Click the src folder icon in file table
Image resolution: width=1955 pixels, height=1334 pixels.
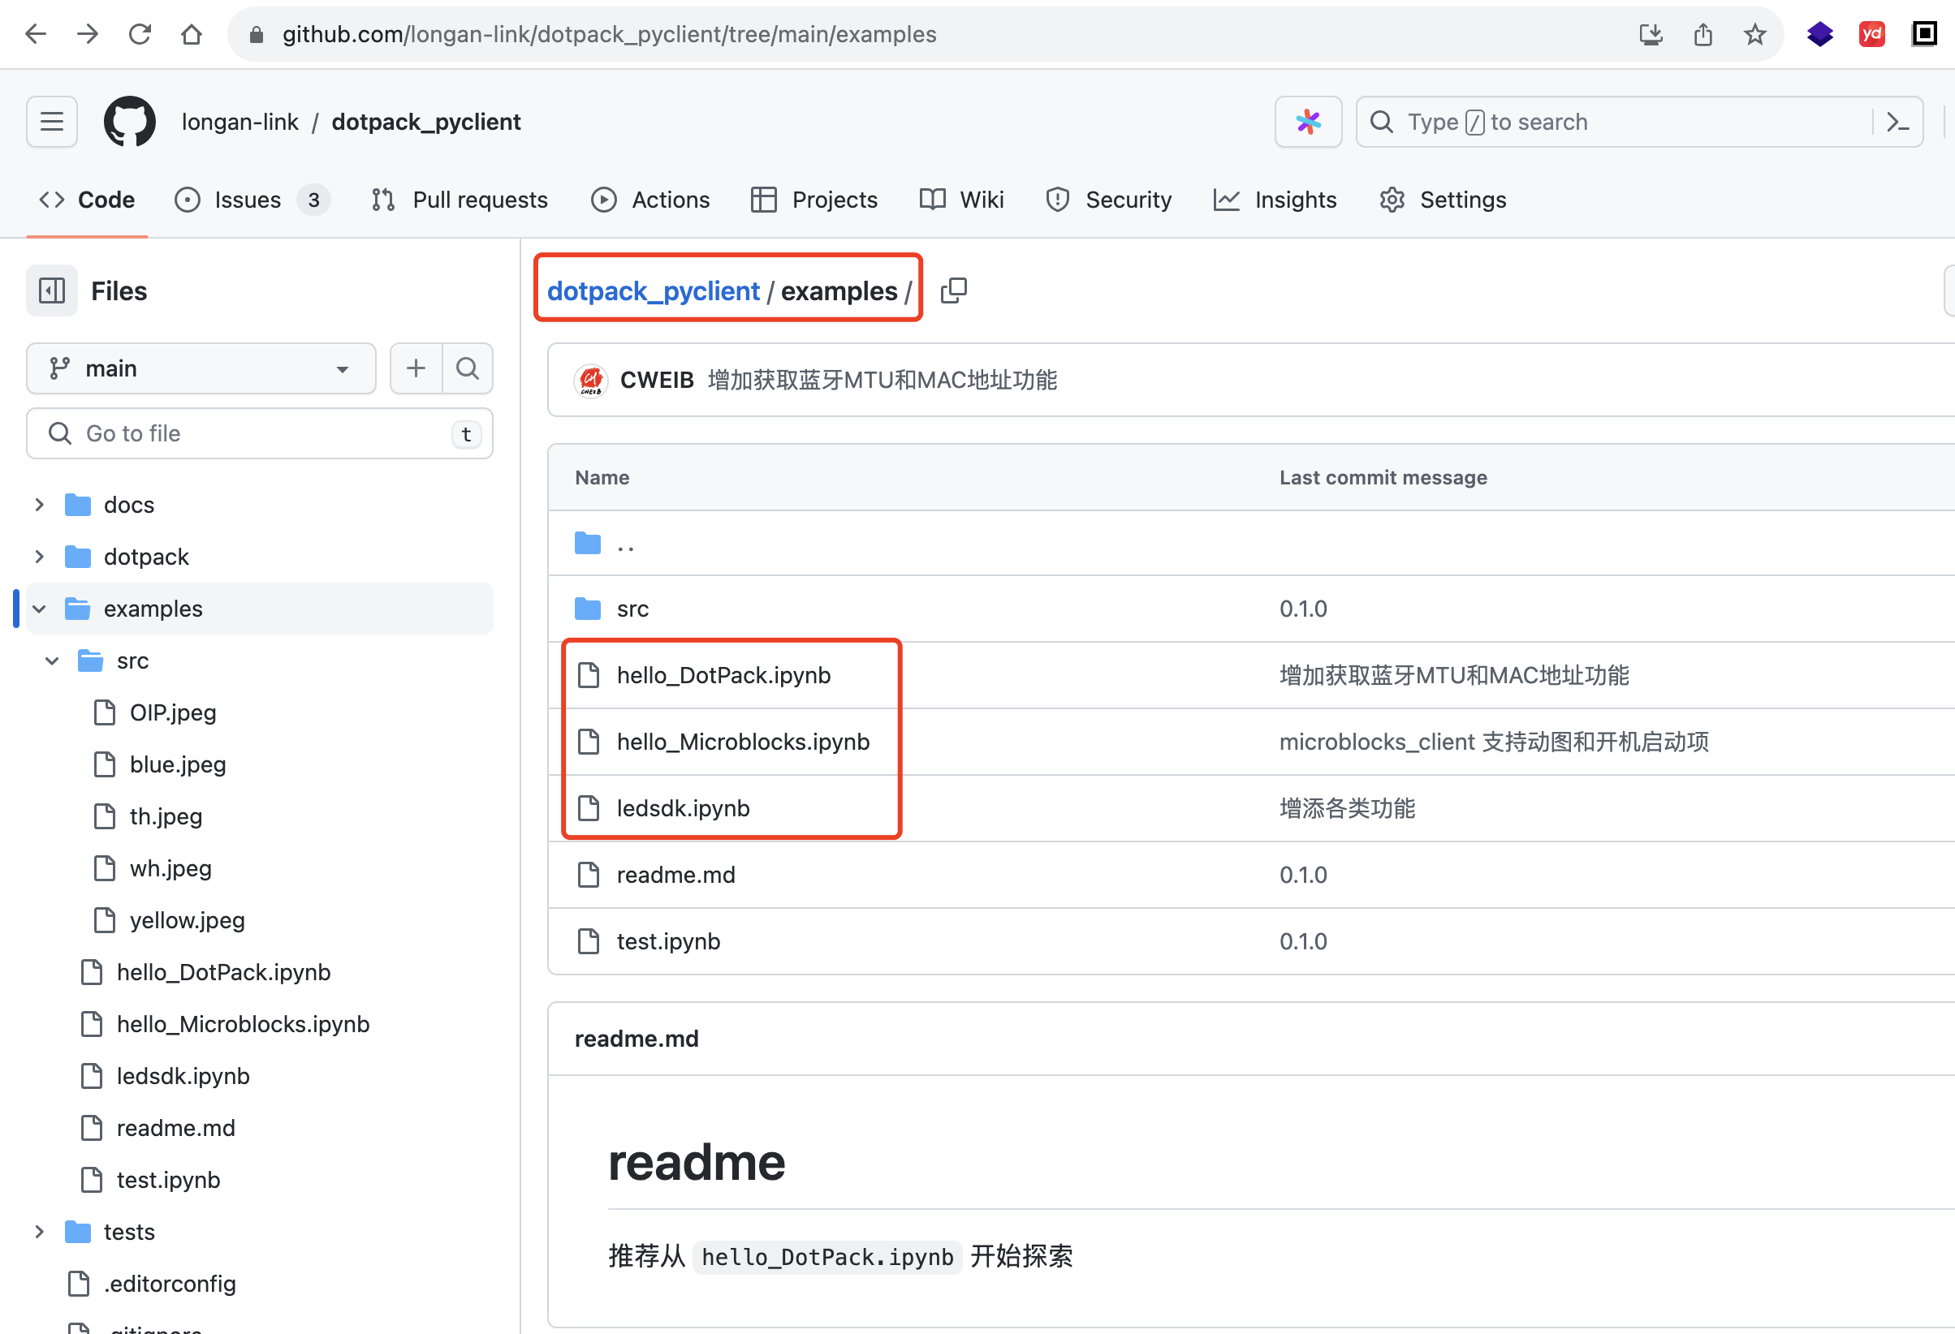click(x=588, y=609)
